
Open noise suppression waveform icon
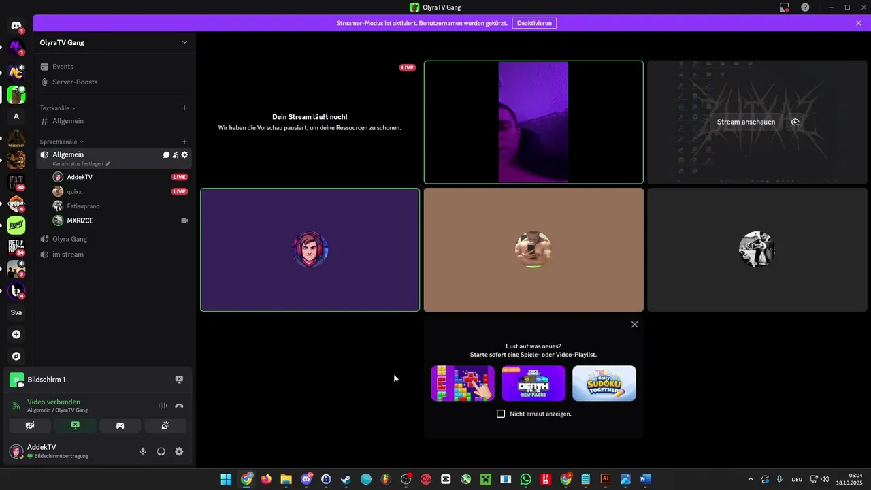(163, 406)
